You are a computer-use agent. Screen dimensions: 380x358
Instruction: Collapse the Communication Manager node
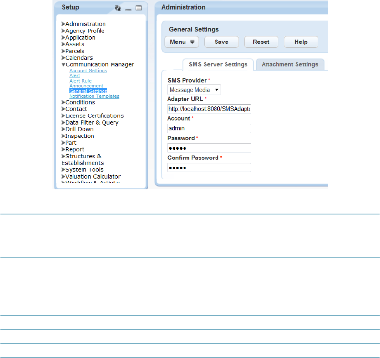pyautogui.click(x=63, y=64)
